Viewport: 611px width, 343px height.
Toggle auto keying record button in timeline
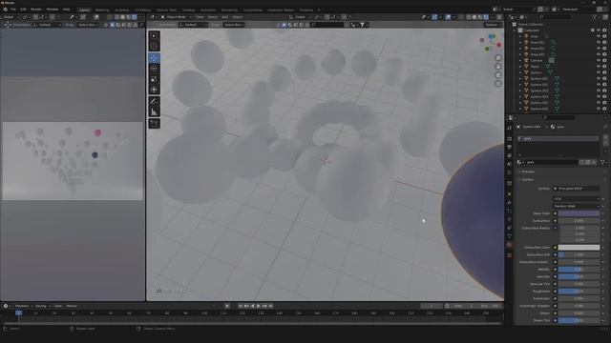[227, 306]
